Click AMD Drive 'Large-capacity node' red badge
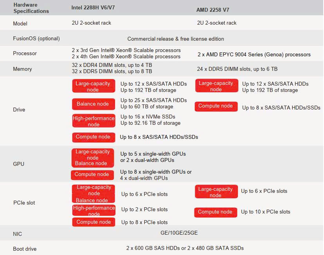 217,86
